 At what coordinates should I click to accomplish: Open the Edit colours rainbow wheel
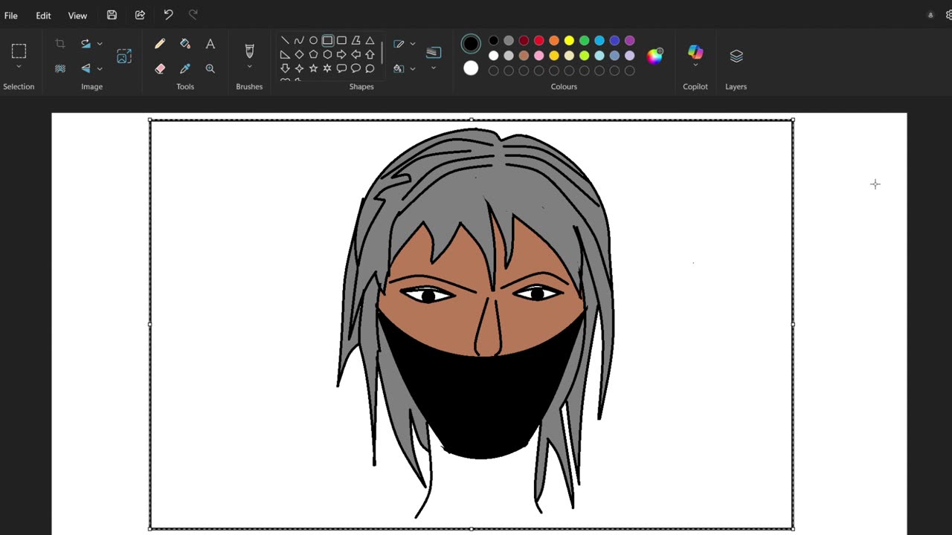[655, 56]
